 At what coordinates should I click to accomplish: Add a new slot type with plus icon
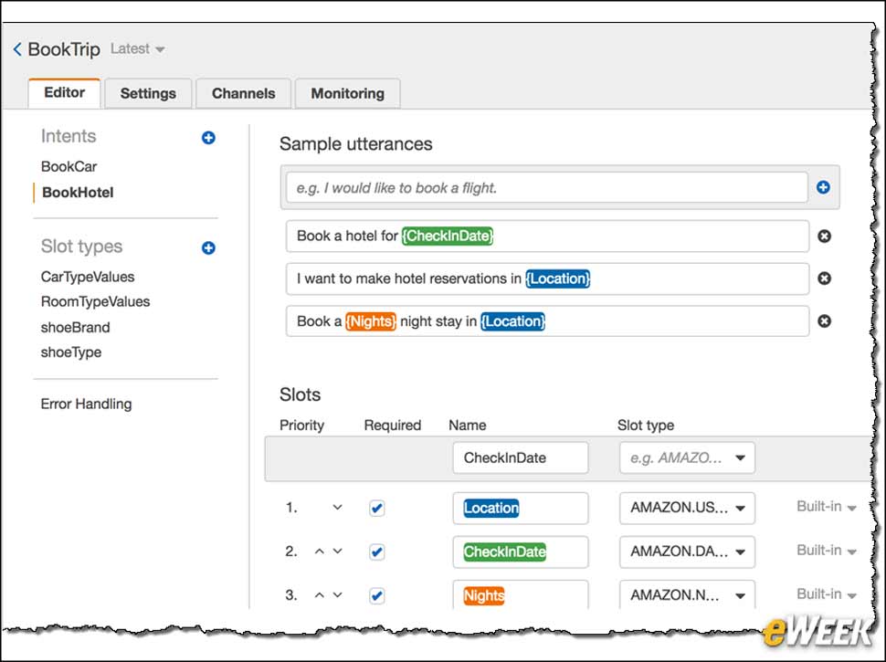tap(208, 247)
